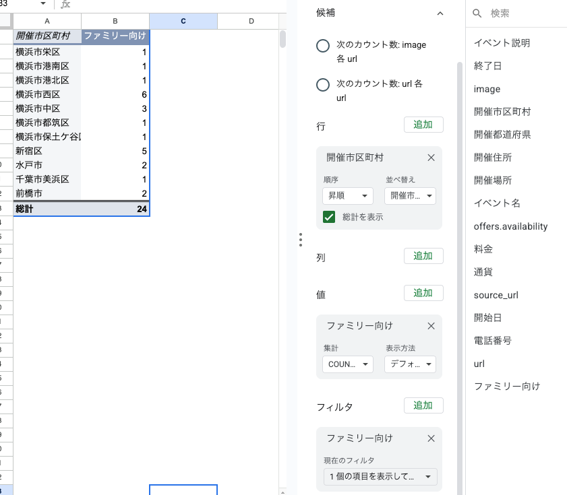Remove the ファミリー向け filter
This screenshot has height=495, width=567.
pos(431,438)
